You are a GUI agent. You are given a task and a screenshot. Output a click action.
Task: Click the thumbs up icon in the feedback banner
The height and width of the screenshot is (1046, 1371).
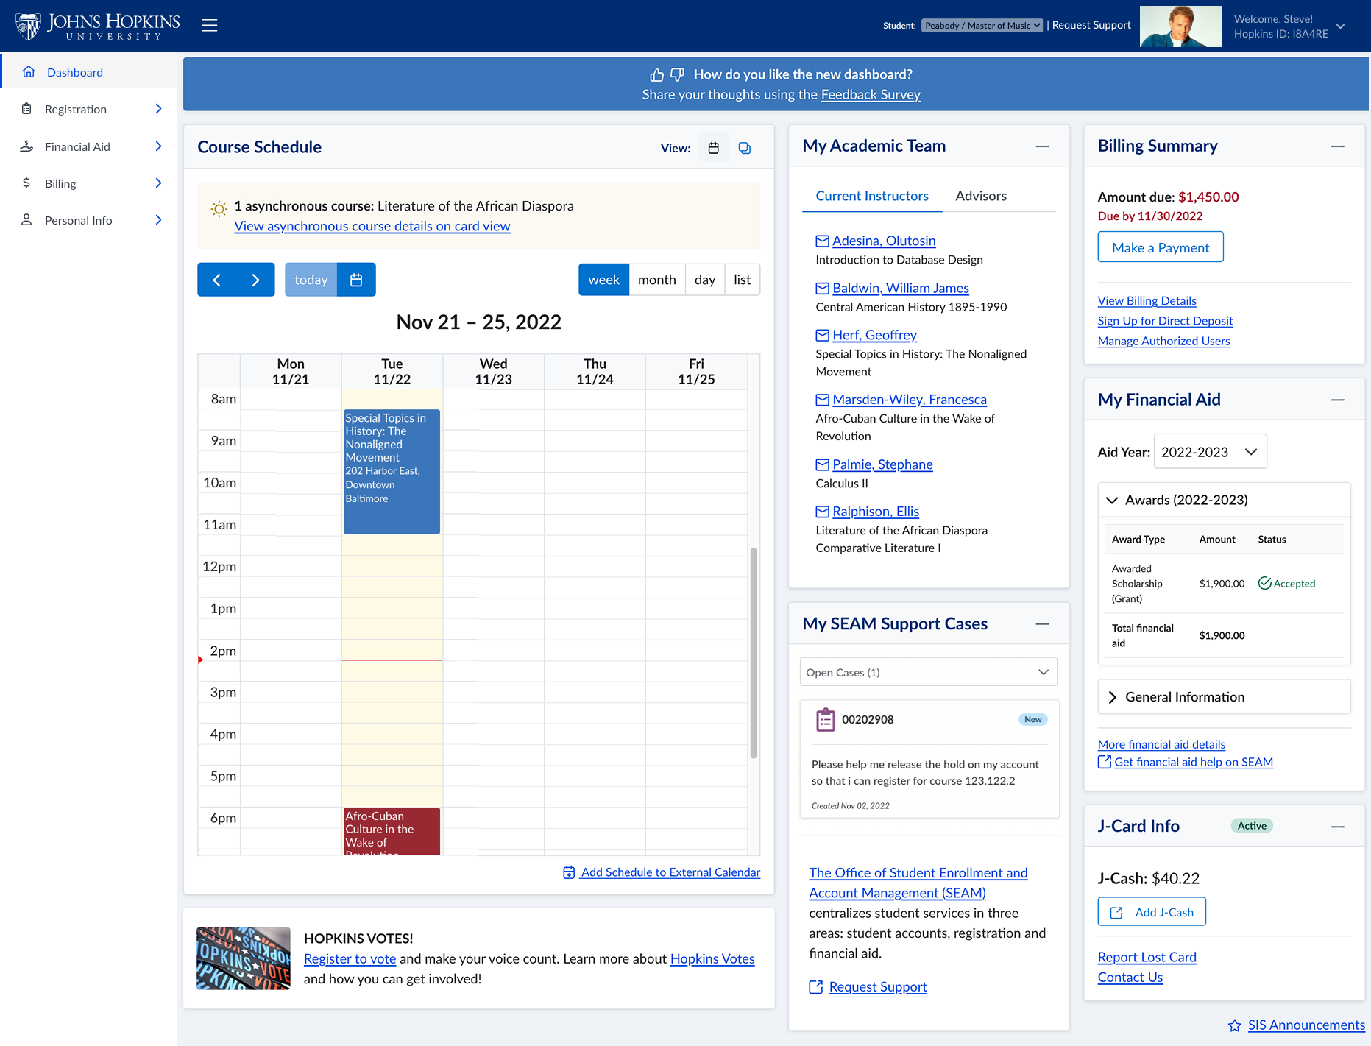(657, 74)
